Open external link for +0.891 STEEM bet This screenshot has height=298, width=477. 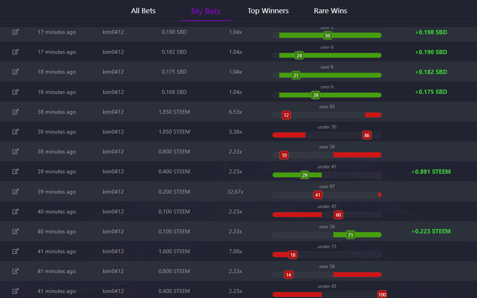coord(15,171)
